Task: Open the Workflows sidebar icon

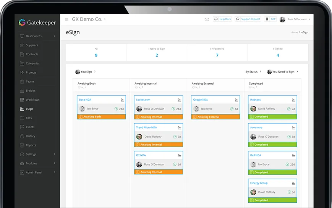Action: click(22, 100)
